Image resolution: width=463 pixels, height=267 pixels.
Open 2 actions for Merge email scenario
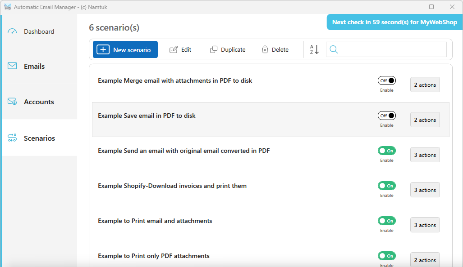pos(425,85)
